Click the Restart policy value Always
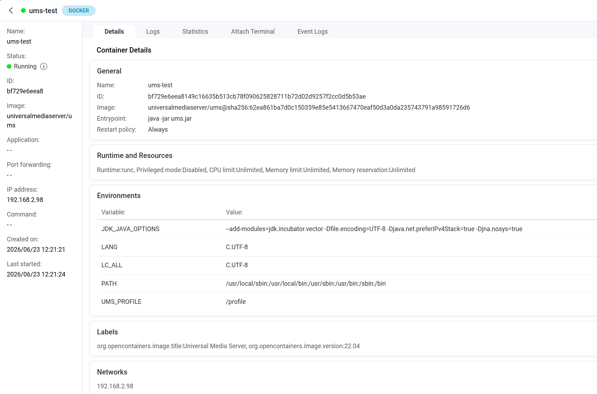 coord(158,130)
